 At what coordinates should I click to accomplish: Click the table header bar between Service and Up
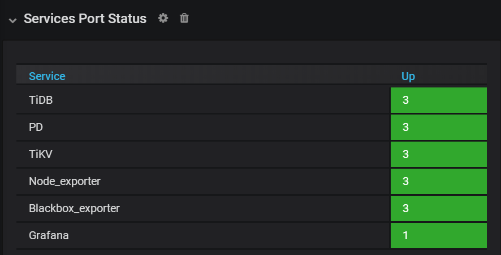pos(226,76)
